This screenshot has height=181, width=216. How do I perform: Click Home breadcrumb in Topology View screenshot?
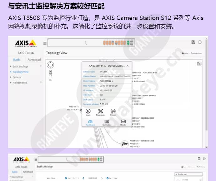click(x=185, y=53)
